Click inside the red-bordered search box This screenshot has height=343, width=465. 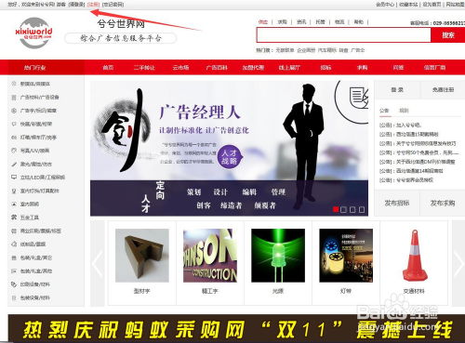click(343, 35)
